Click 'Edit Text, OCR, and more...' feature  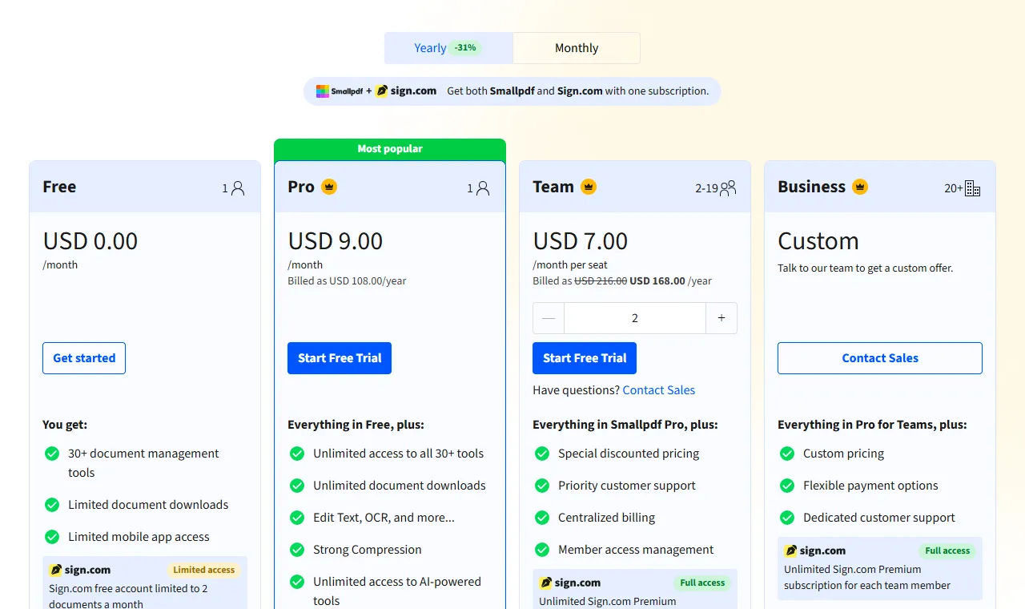[x=384, y=518]
